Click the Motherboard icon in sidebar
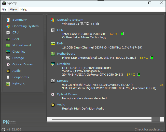The image size is (166, 132). (8, 45)
